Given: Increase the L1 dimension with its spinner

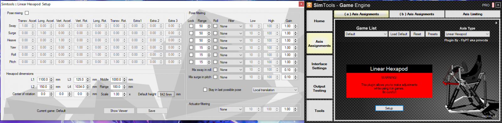Looking at the screenshot, I should point(51,78).
